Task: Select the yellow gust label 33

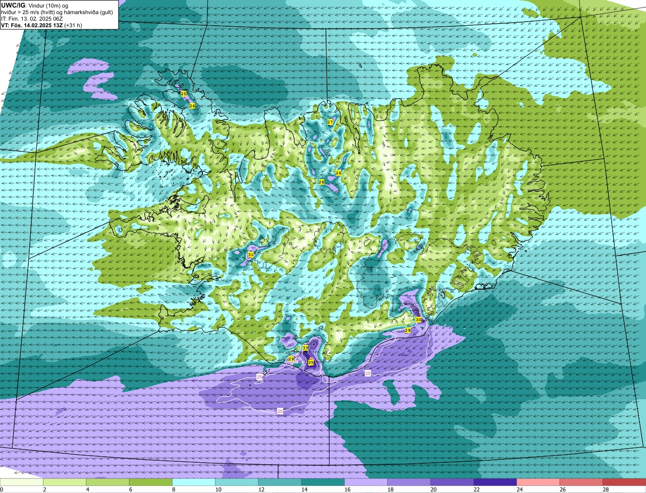Action: (x=305, y=348)
